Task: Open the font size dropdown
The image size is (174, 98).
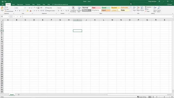Action: [x=28, y=8]
